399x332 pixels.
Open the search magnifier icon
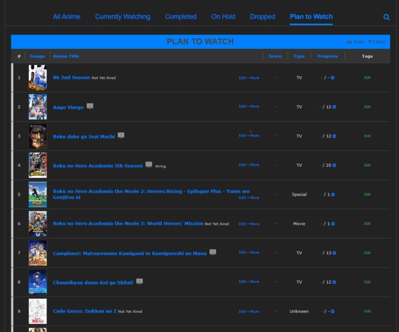click(x=386, y=17)
